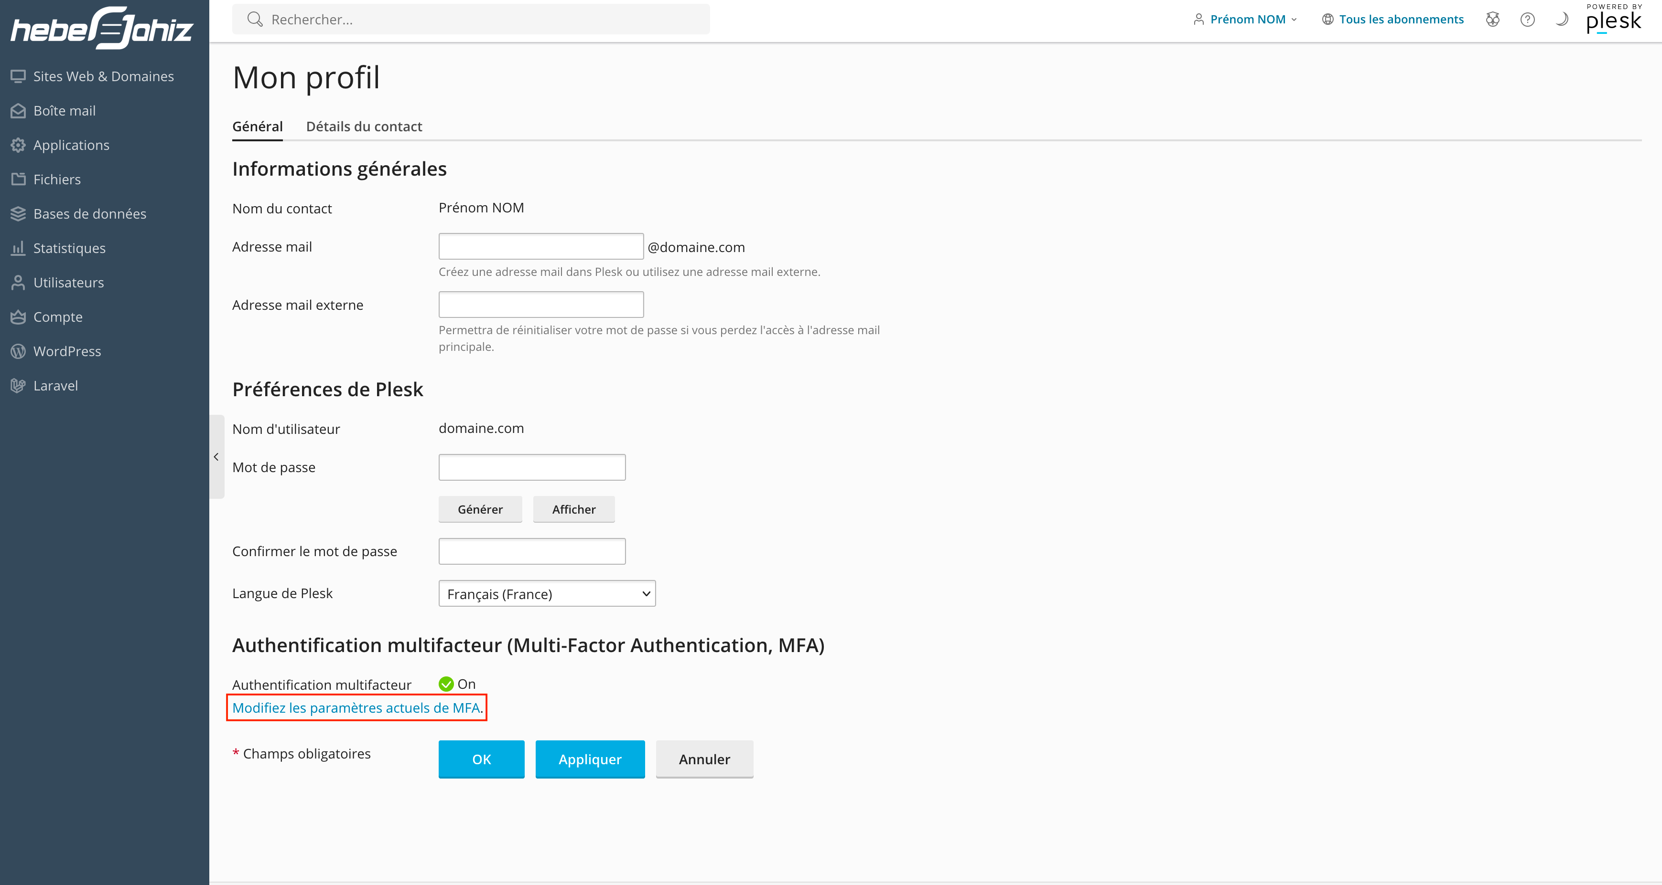This screenshot has height=885, width=1662.
Task: Click the green MFA On status icon
Action: click(x=446, y=684)
